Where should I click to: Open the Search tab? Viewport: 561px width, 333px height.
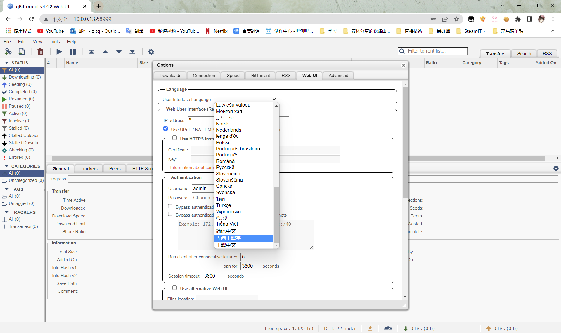coord(524,54)
